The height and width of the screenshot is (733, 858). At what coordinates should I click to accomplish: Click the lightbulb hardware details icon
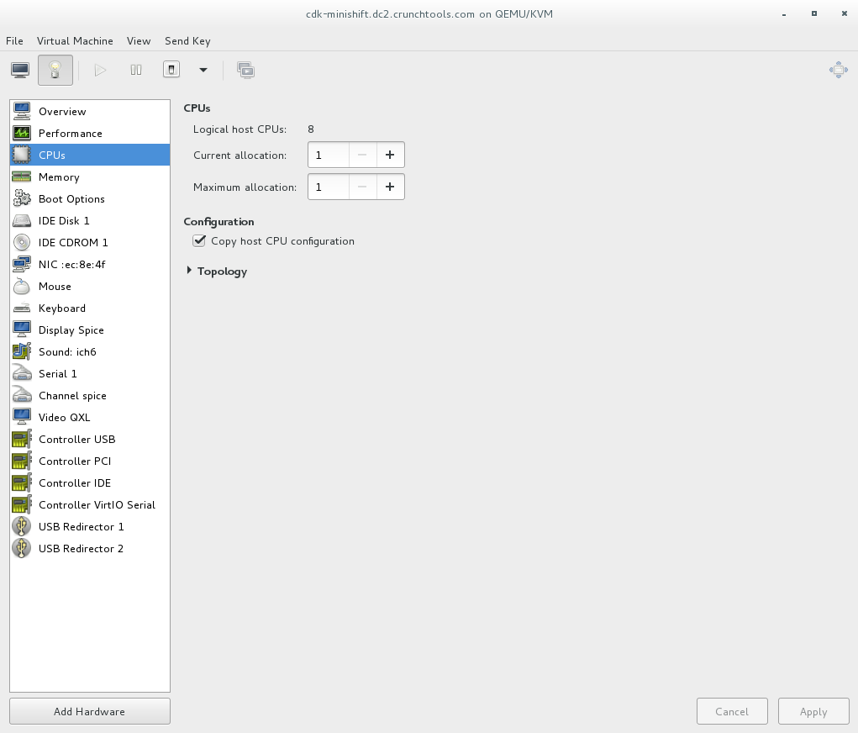[x=55, y=70]
